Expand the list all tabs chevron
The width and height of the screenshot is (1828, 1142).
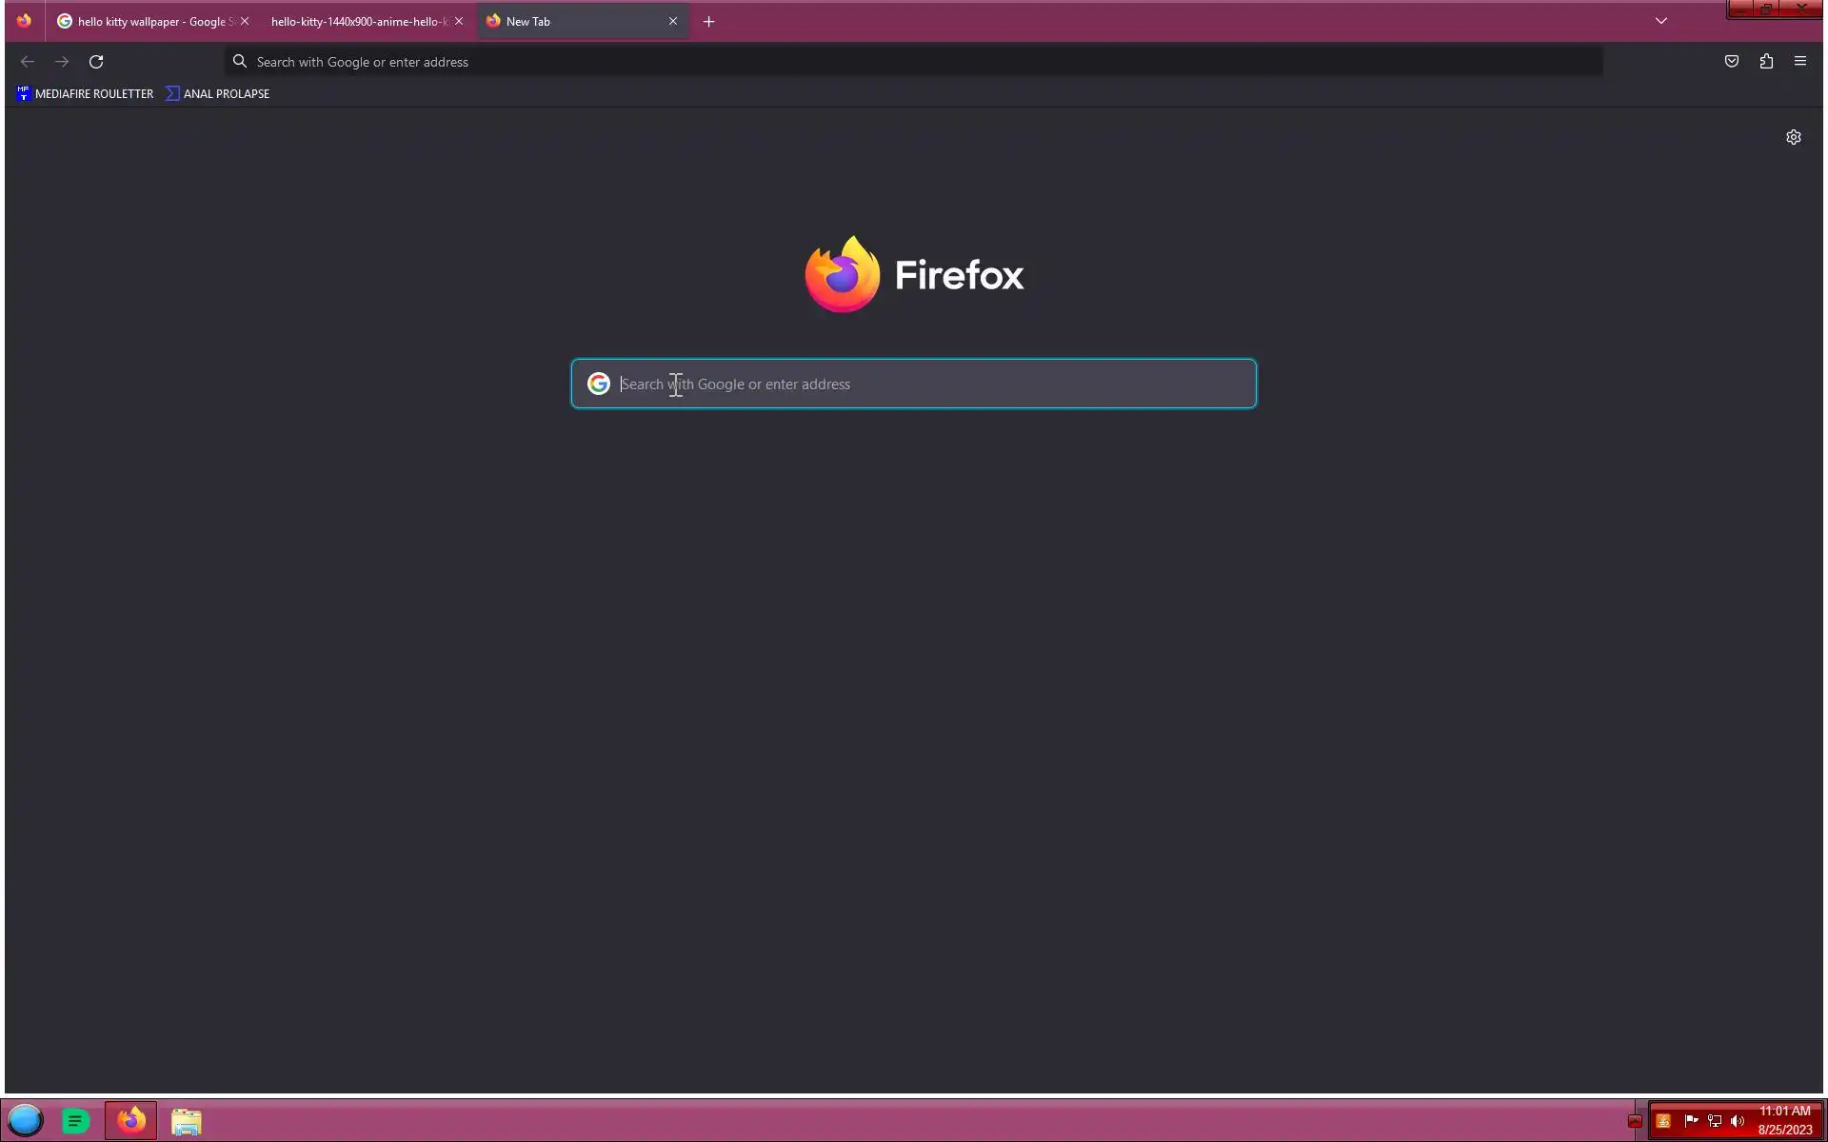point(1660,21)
